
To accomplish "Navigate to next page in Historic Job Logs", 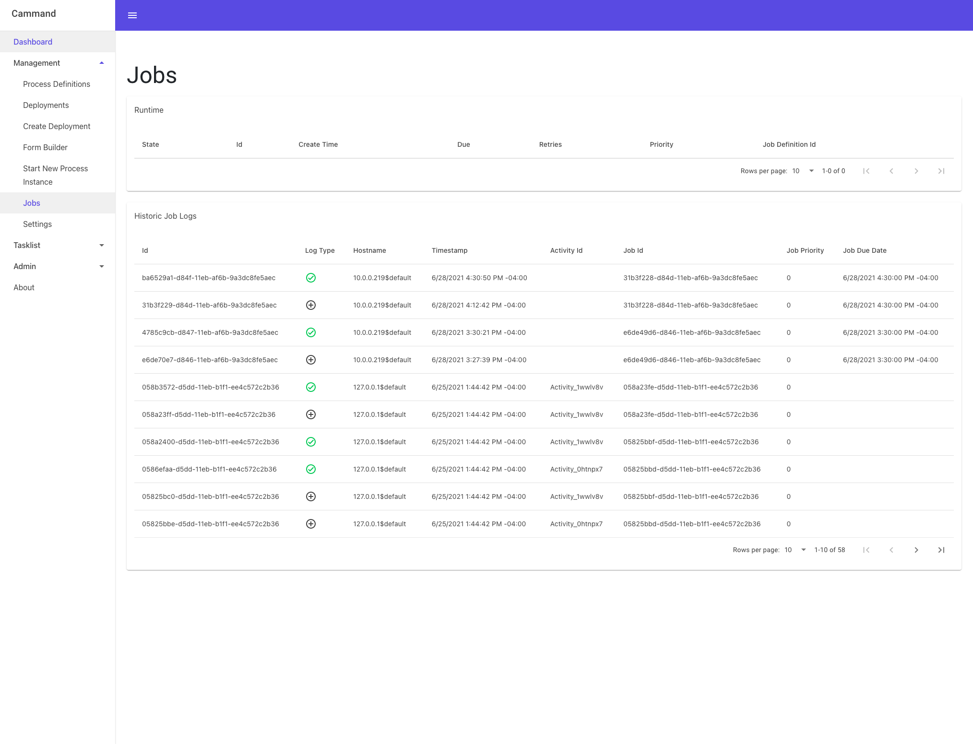I will (917, 550).
